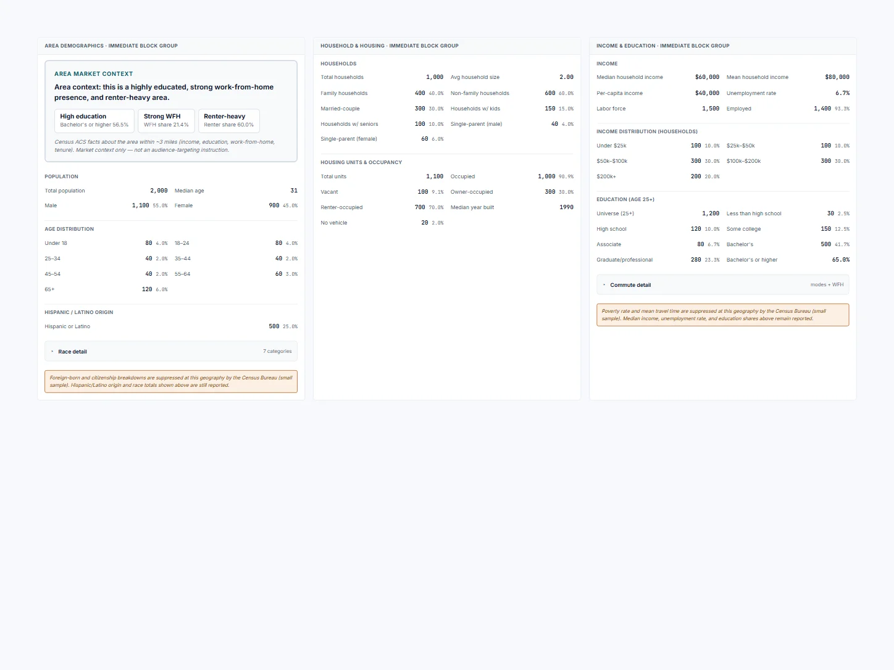Image resolution: width=894 pixels, height=670 pixels.
Task: Click the Area Market Context heading
Action: click(94, 74)
